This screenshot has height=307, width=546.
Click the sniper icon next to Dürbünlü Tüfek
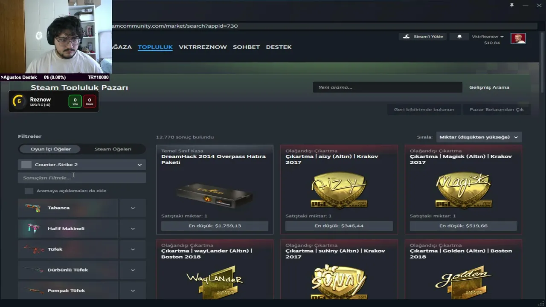click(33, 270)
